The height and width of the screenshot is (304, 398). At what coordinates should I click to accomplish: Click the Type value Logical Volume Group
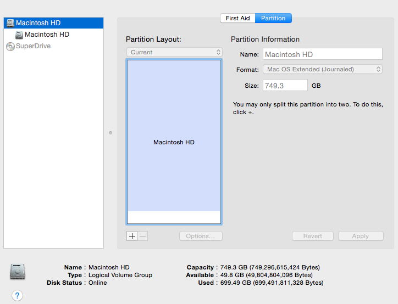pos(120,275)
